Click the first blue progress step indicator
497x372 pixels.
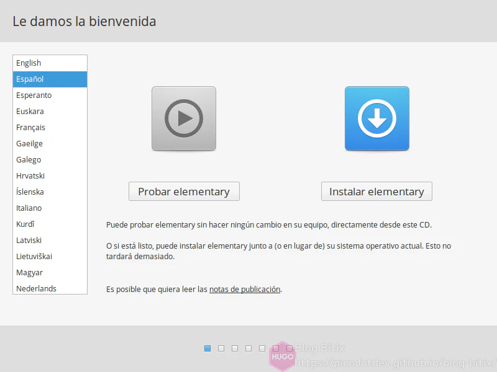click(207, 348)
